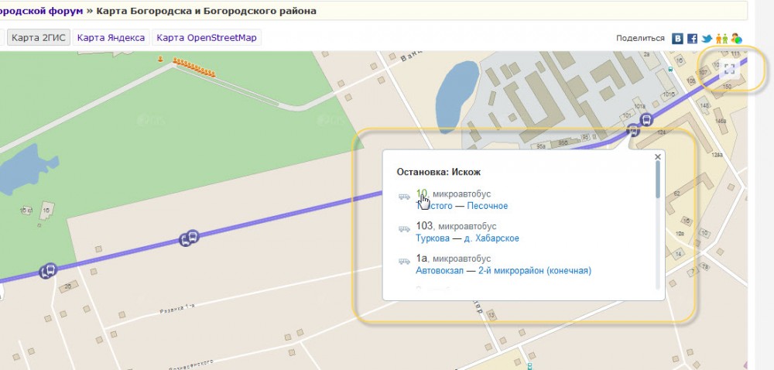This screenshot has height=370, width=774.
Task: Open the Туркова stop link
Action: pos(432,238)
